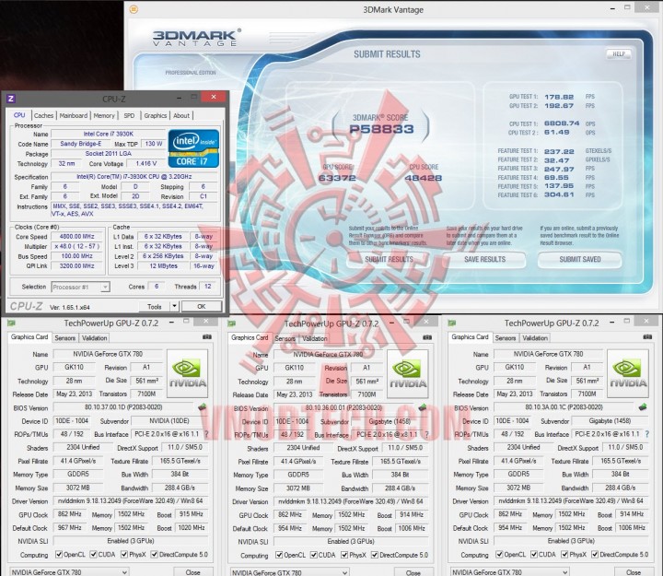This screenshot has height=576, width=663.
Task: Click the CPU-Z purple Z title bar icon
Action: pyautogui.click(x=11, y=99)
